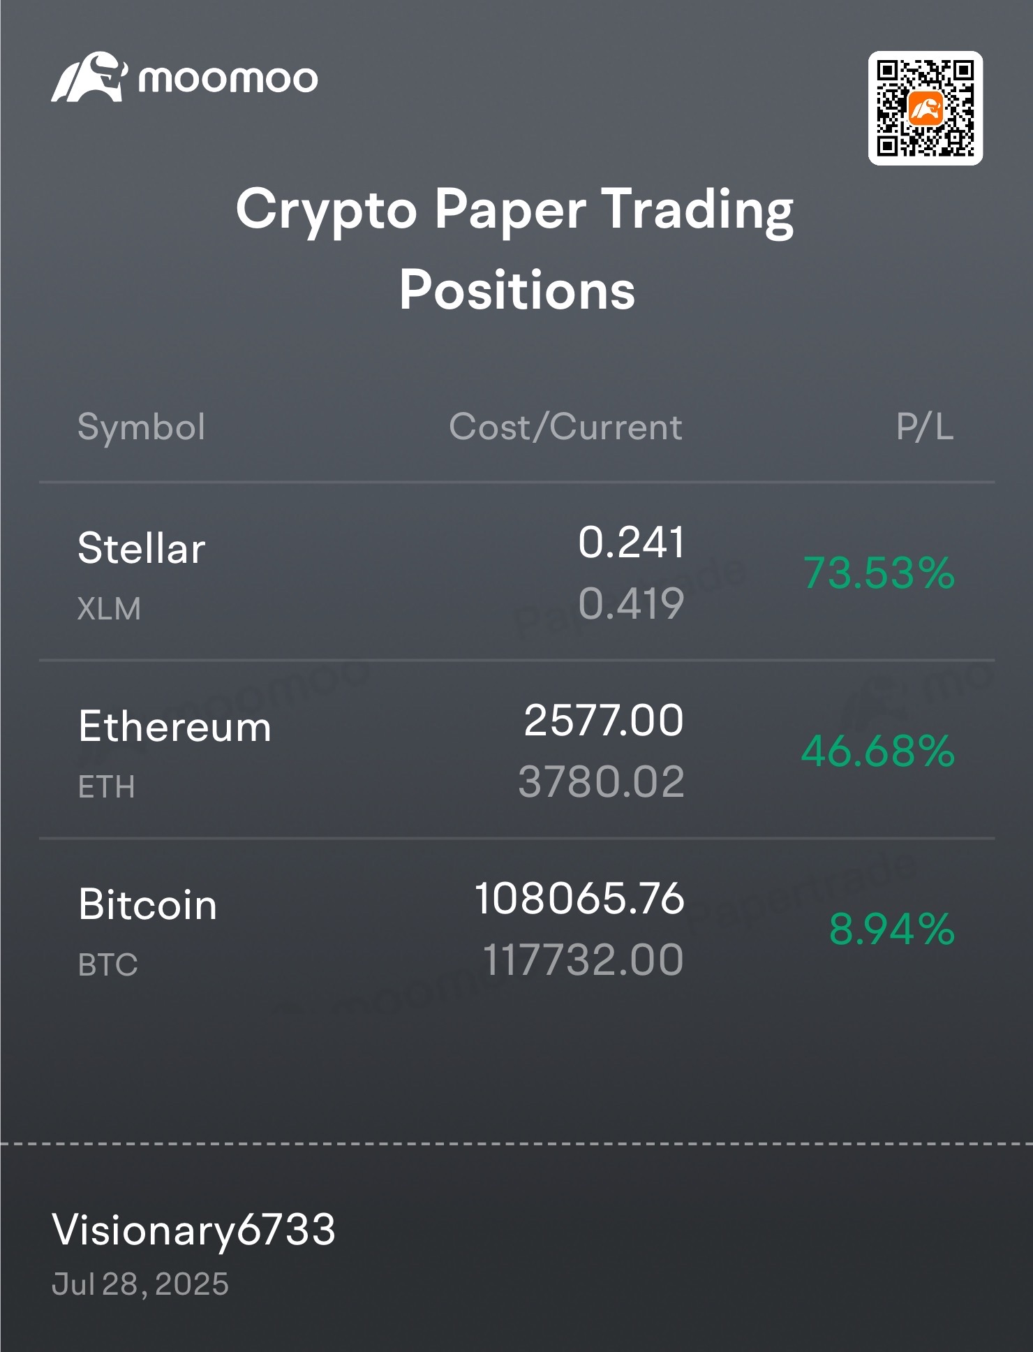The height and width of the screenshot is (1352, 1033).
Task: Click the Visionary6733 username
Action: [194, 1230]
